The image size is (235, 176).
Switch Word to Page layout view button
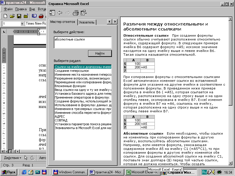[x=10, y=151]
